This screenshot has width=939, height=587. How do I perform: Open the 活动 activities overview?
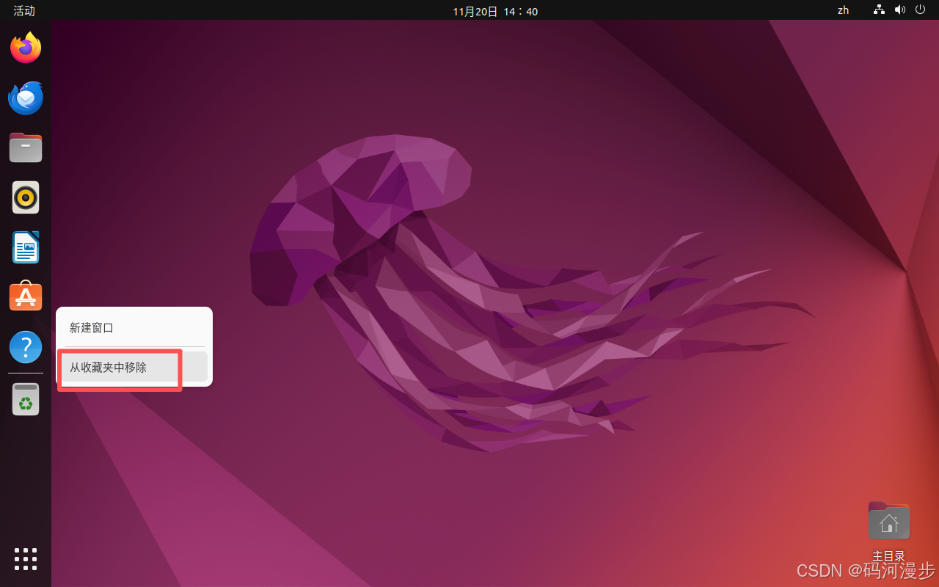(24, 11)
